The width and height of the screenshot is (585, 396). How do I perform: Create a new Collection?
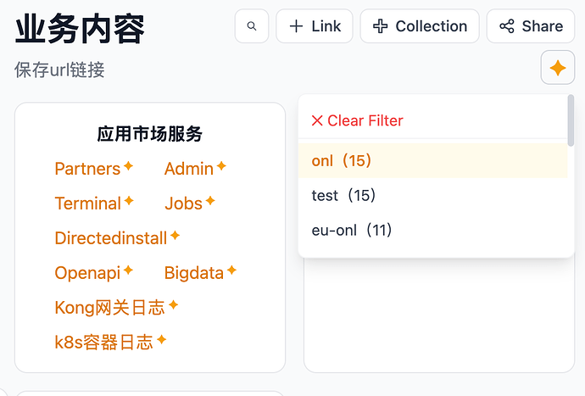tap(420, 26)
